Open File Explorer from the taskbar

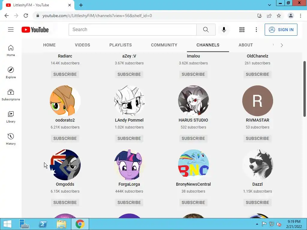pyautogui.click(x=61, y=224)
